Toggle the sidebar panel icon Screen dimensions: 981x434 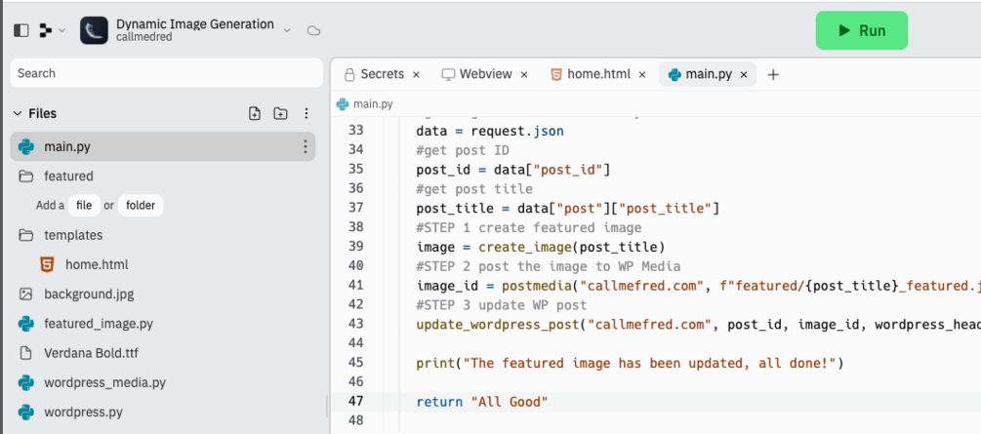tap(20, 30)
